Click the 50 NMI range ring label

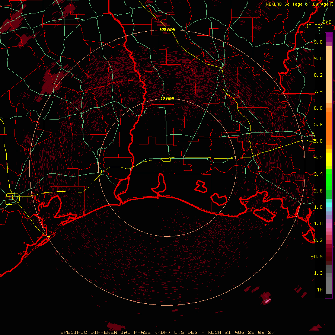[x=167, y=98]
